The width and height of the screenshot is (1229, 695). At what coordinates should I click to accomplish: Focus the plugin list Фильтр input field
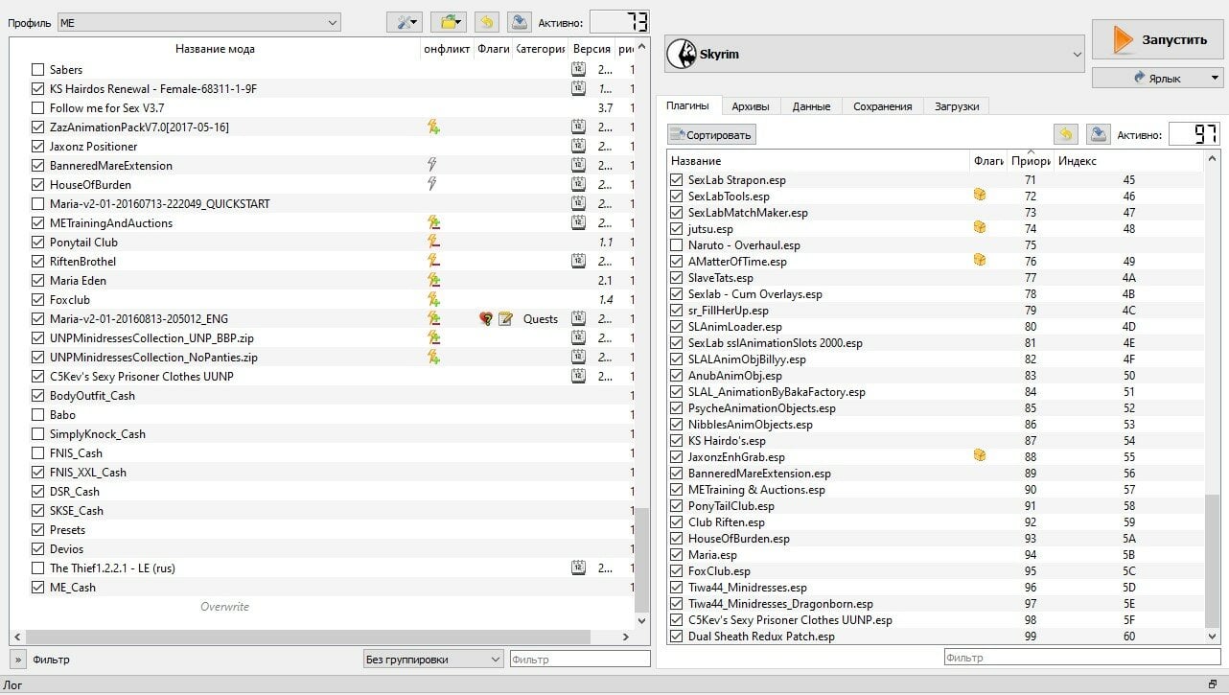1083,658
